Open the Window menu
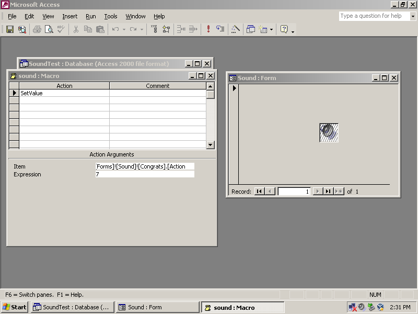Viewport: 418px width, 314px height. pyautogui.click(x=135, y=16)
